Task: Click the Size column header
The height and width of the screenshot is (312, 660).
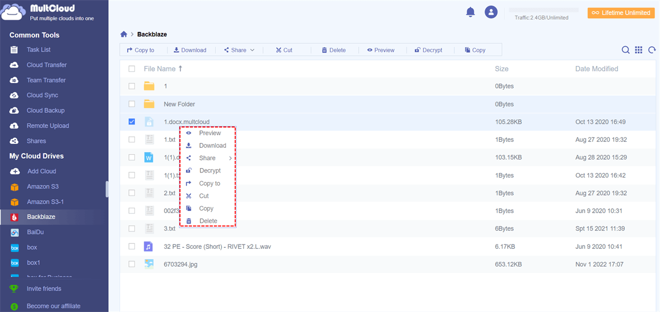Action: click(502, 69)
